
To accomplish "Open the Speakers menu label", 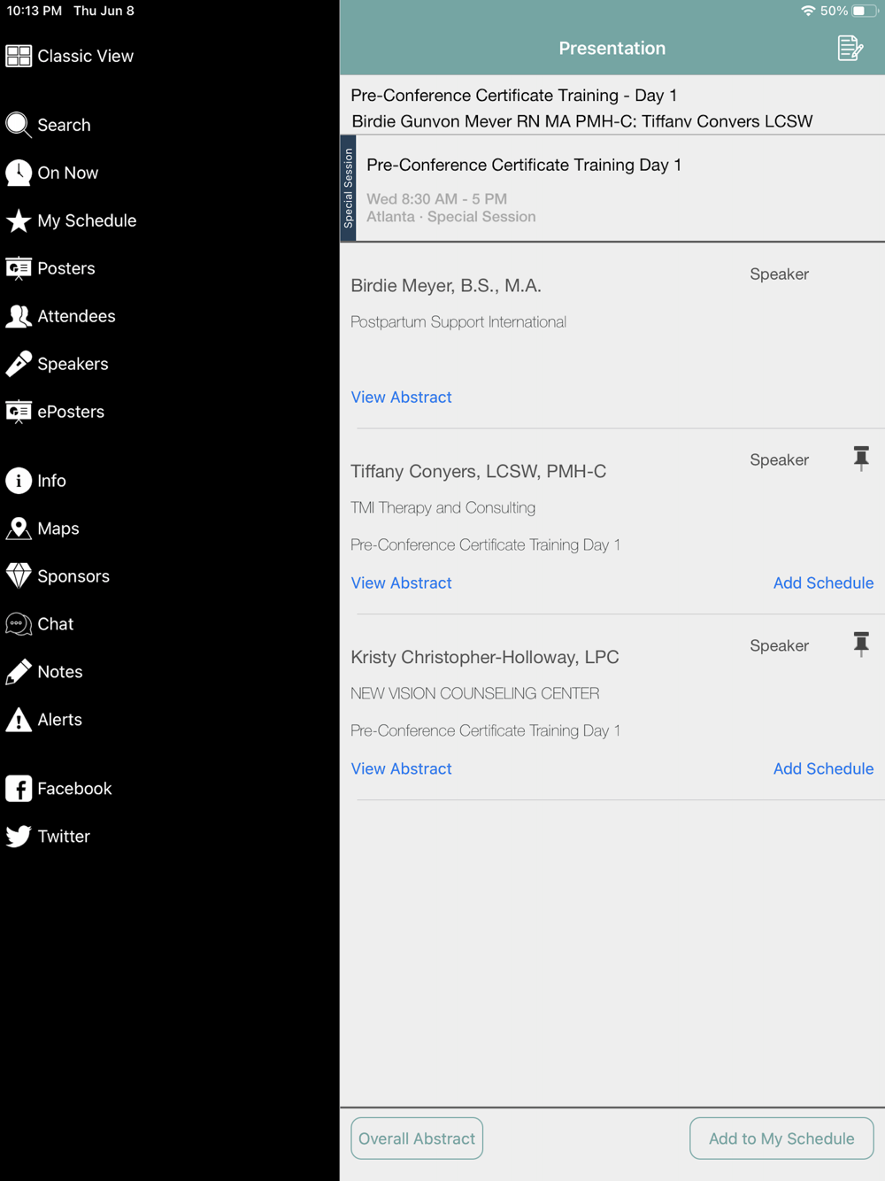I will [x=73, y=364].
